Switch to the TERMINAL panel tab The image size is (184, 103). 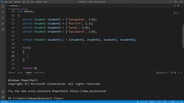tap(28, 73)
